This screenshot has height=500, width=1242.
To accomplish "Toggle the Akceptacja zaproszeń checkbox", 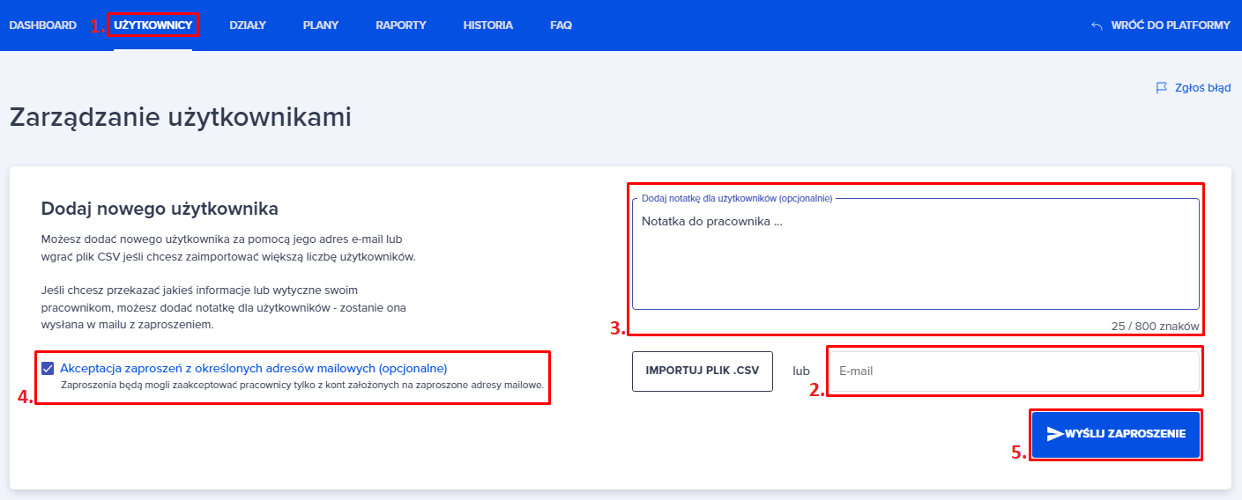I will [x=48, y=369].
